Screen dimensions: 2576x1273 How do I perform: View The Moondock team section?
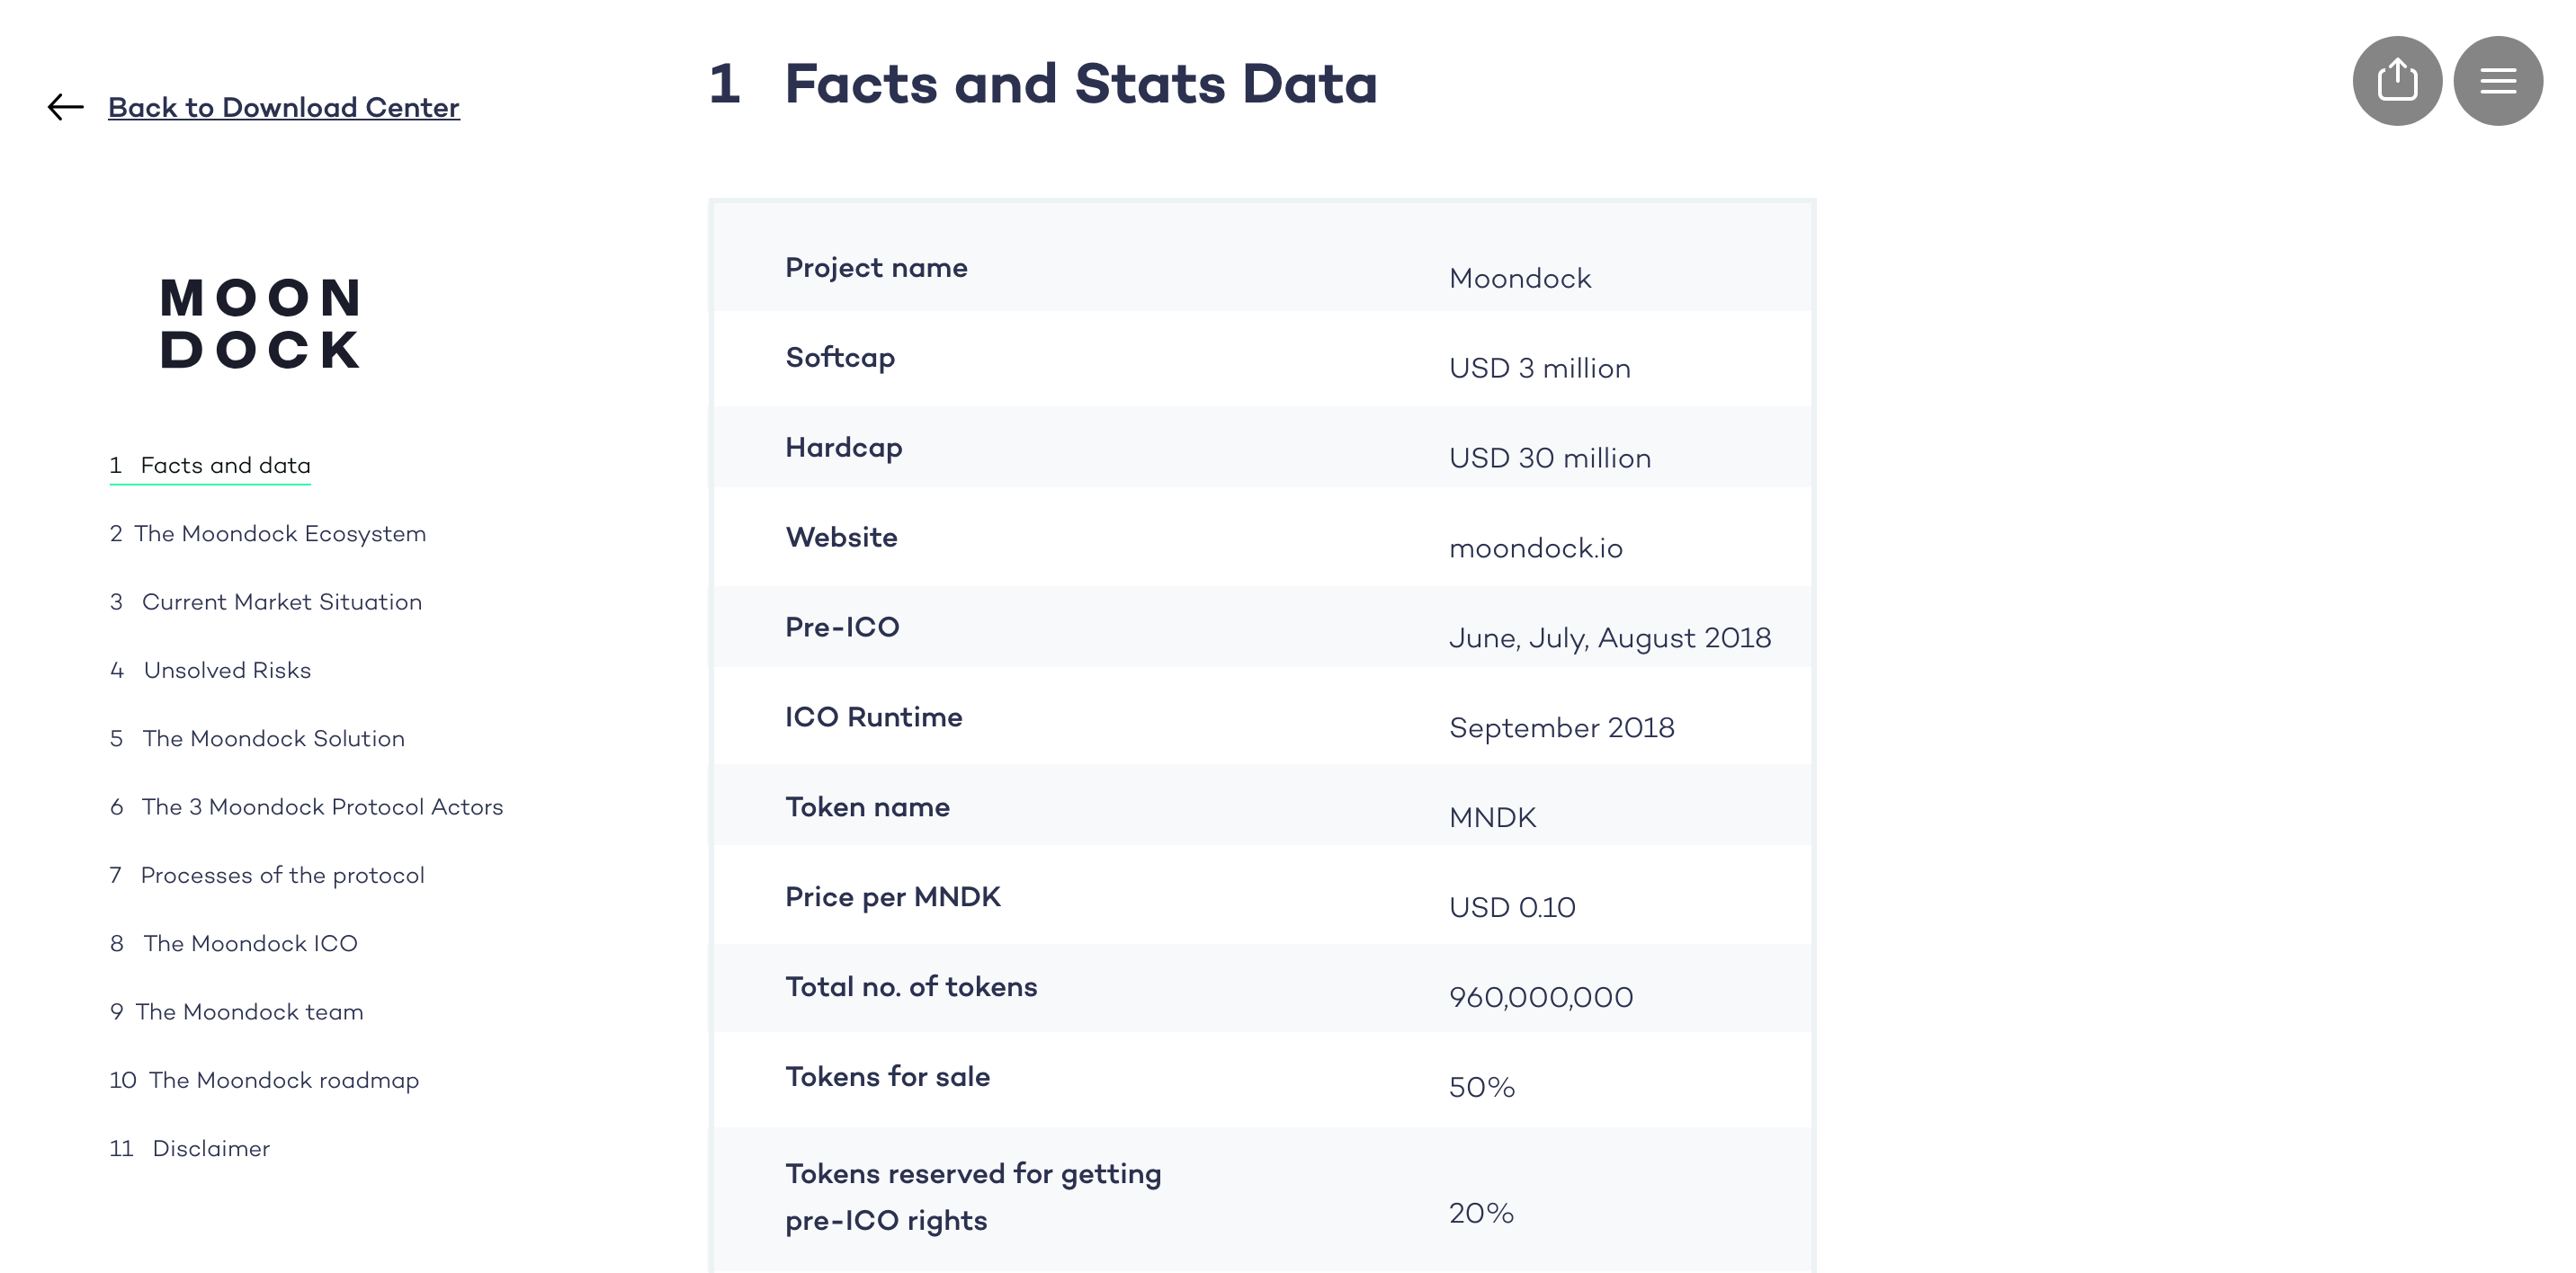tap(236, 1011)
